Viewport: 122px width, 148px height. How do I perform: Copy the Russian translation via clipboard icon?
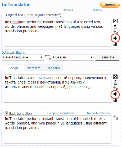click(115, 82)
